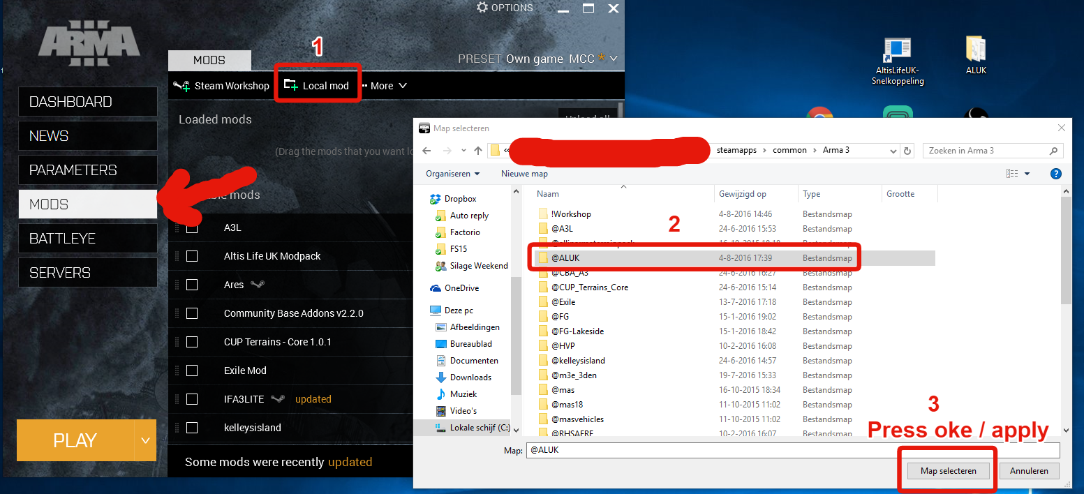Click 'steamapps' in the address breadcrumb
The height and width of the screenshot is (494, 1084).
point(738,150)
